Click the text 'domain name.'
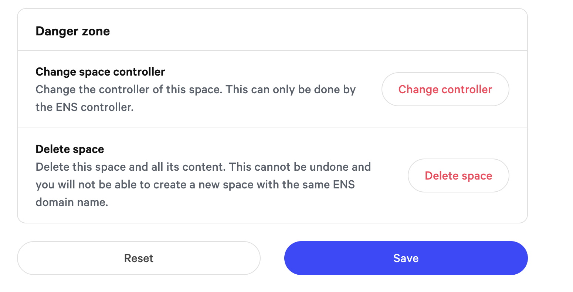The image size is (573, 292). (72, 202)
